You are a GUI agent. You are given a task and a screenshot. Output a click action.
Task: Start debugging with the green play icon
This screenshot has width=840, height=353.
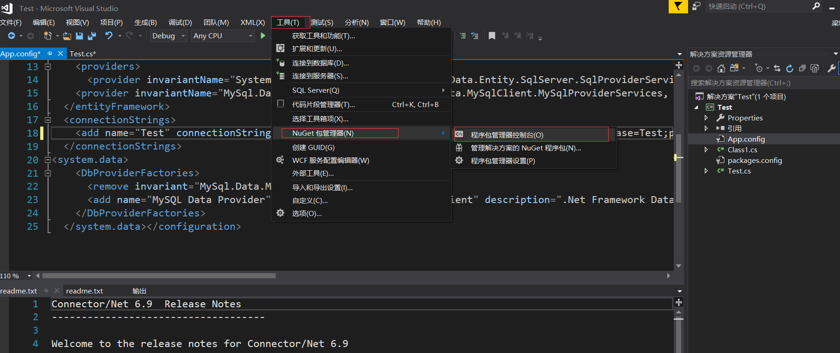click(x=263, y=36)
